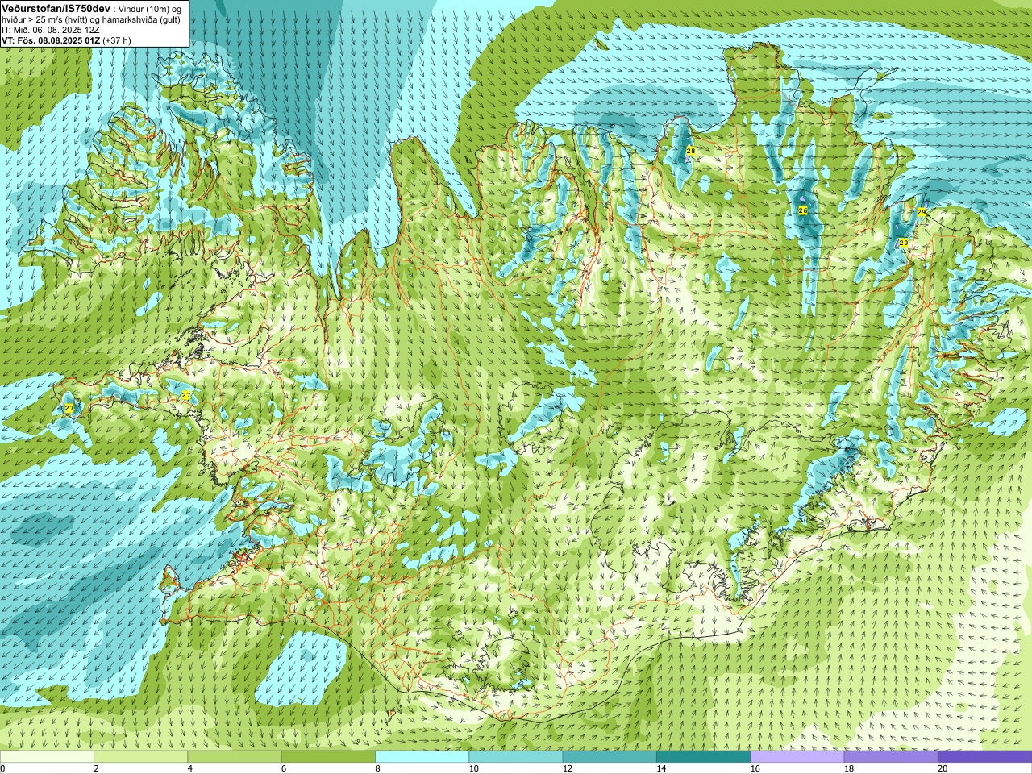Select the 14–16 dark teal scale segment
This screenshot has height=774, width=1032.
point(703,757)
